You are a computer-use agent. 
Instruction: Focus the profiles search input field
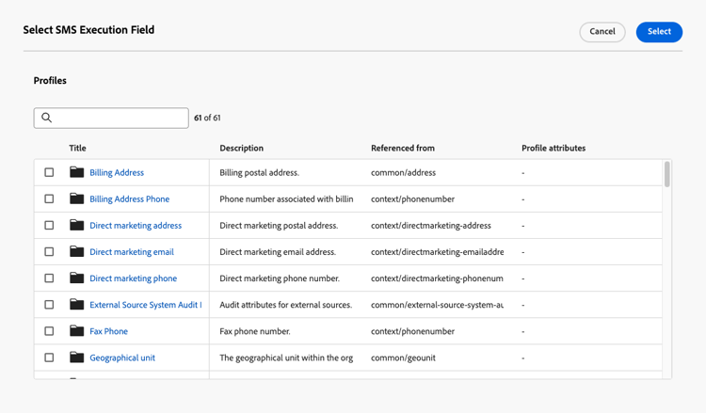tap(118, 118)
